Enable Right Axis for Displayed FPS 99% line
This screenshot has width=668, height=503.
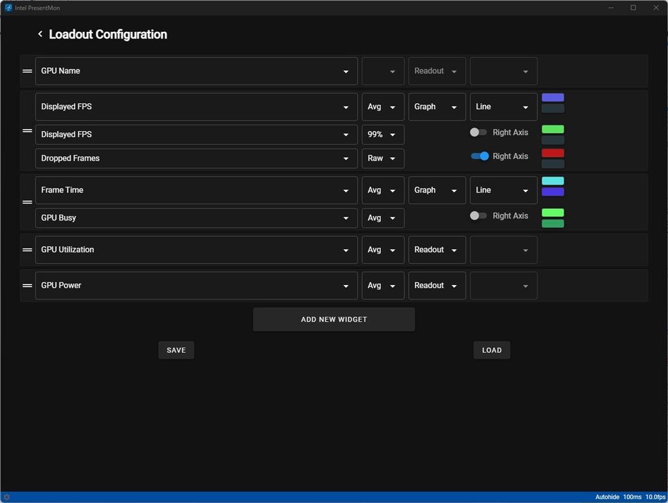pyautogui.click(x=479, y=132)
